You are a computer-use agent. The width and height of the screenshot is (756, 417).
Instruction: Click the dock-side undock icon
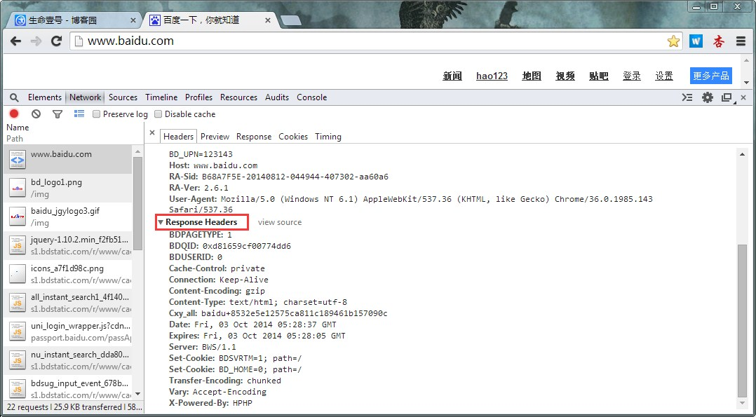tap(727, 97)
